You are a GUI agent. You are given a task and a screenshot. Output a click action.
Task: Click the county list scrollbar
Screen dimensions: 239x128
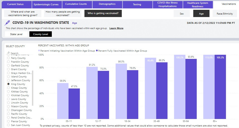[32, 88]
